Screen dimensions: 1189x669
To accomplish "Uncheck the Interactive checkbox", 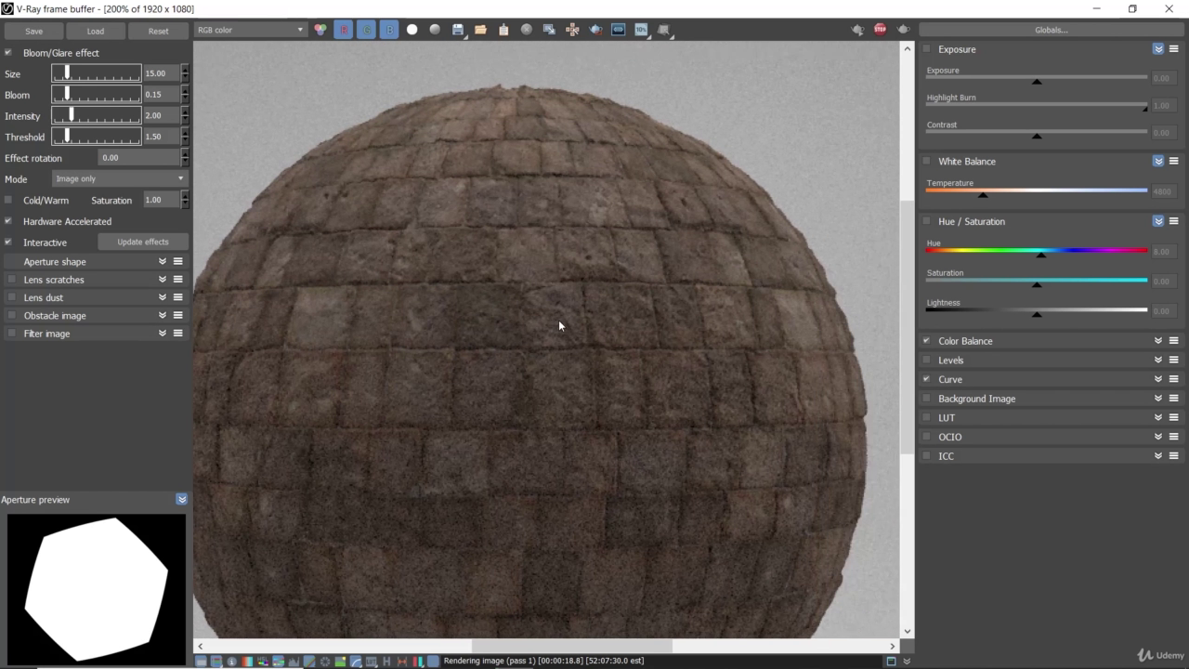I will [x=8, y=242].
